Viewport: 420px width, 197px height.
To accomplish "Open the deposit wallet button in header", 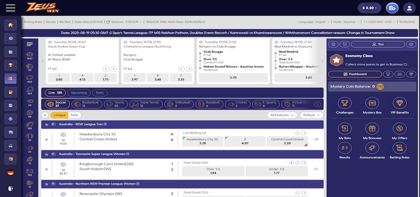I will tap(392, 8).
